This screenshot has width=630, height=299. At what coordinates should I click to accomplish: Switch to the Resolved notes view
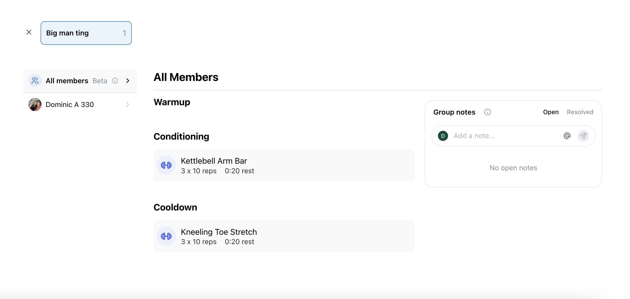[x=580, y=112]
